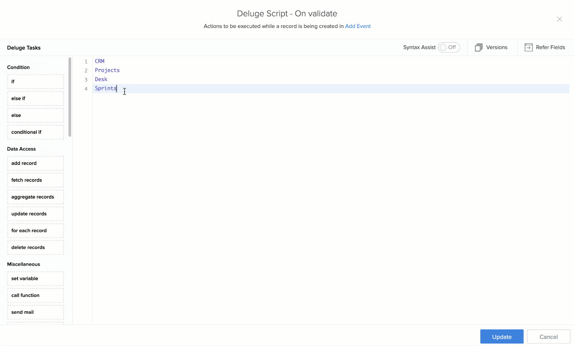Viewport: 574px width, 346px height.
Task: Click the Versions label
Action: click(x=497, y=47)
